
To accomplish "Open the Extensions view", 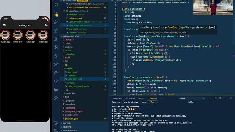I will coord(56,30).
